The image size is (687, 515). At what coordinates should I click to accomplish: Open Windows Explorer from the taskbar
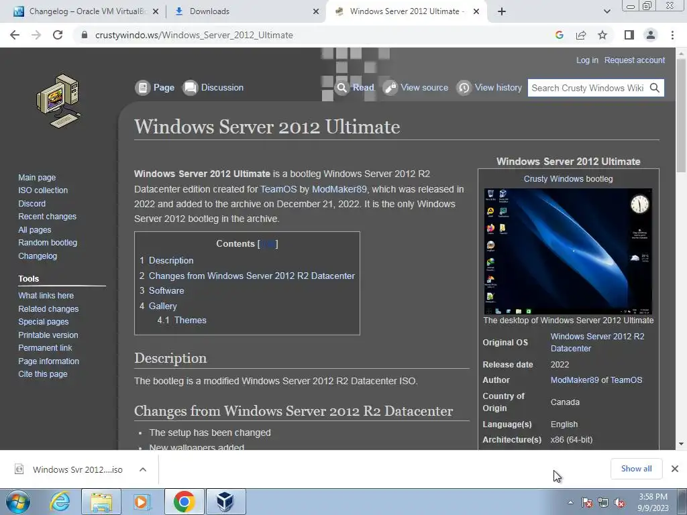pos(101,502)
